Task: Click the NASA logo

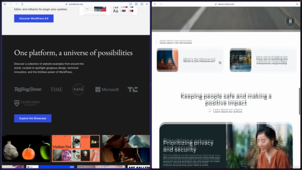Action: [x=78, y=89]
